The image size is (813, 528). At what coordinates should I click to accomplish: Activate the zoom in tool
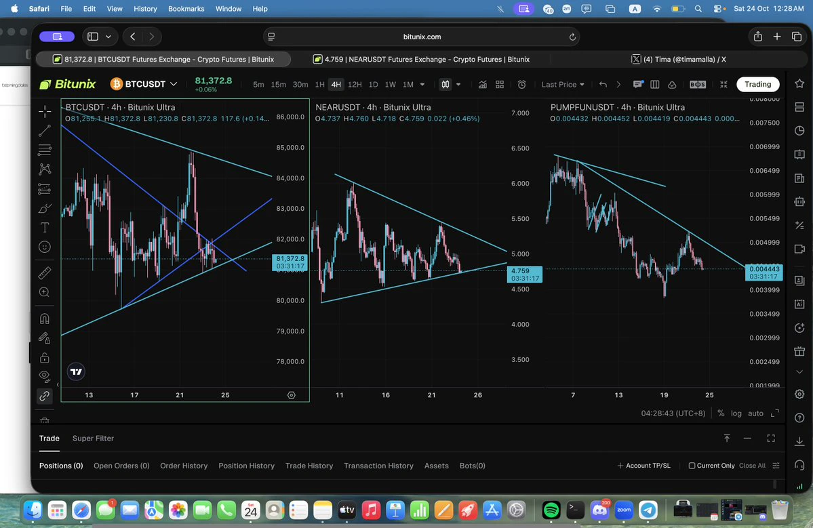(45, 292)
